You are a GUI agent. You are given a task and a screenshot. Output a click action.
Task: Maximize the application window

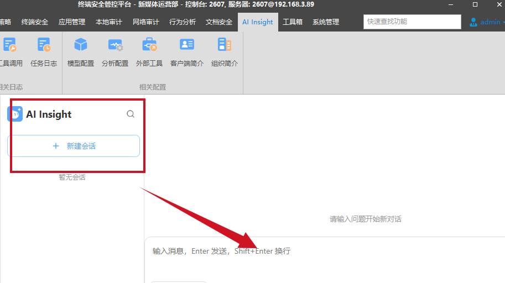click(x=475, y=4)
